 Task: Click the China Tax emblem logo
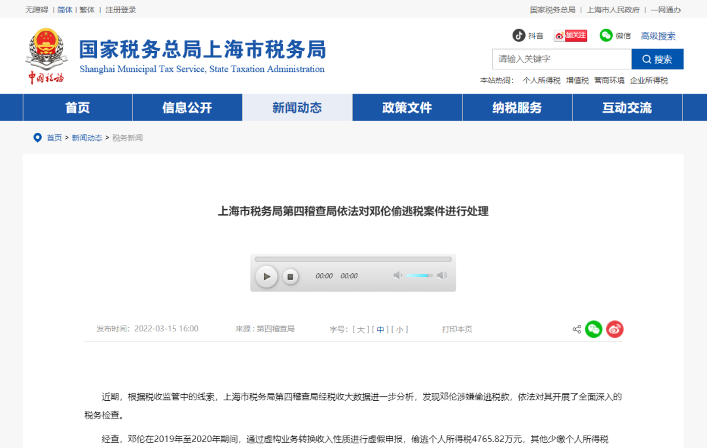[x=46, y=56]
